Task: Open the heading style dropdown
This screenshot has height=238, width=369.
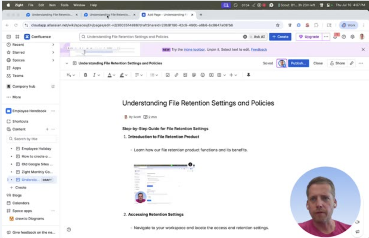Action: pos(71,75)
